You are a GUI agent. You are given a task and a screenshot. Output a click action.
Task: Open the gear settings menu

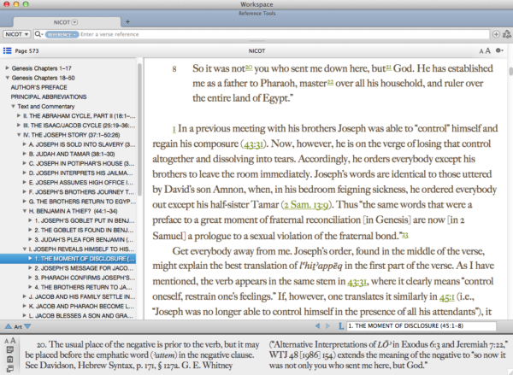pyautogui.click(x=499, y=50)
